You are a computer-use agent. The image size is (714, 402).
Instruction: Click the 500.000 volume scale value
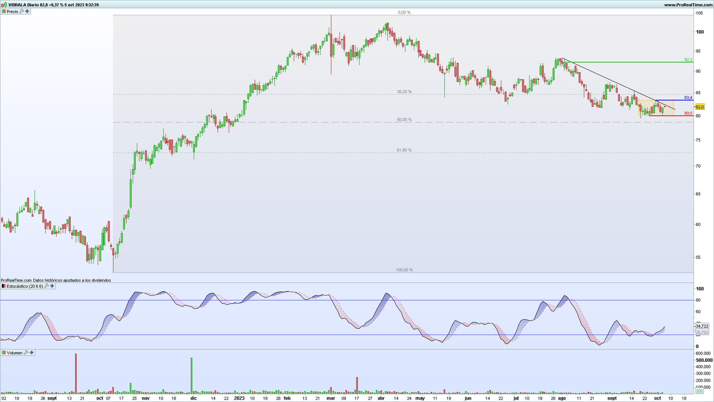point(704,360)
